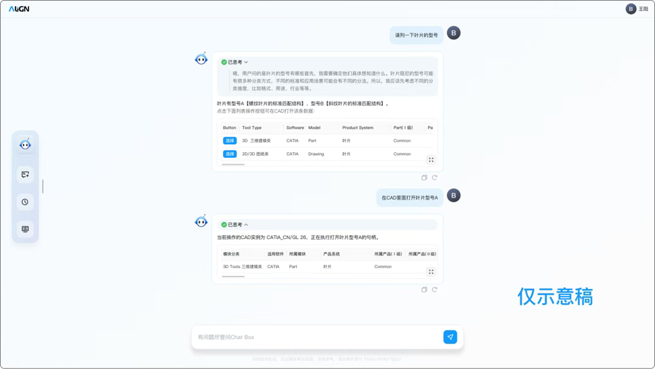655x369 pixels.
Task: Click the monitor dashboard icon in sidebar
Action: click(x=25, y=229)
